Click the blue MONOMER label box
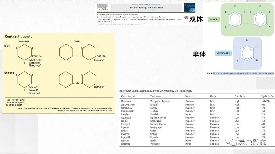 tap(223, 53)
